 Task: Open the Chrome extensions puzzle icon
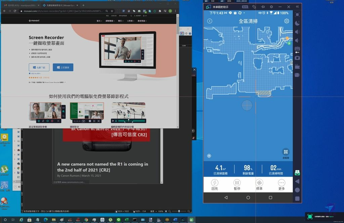coord(160,11)
